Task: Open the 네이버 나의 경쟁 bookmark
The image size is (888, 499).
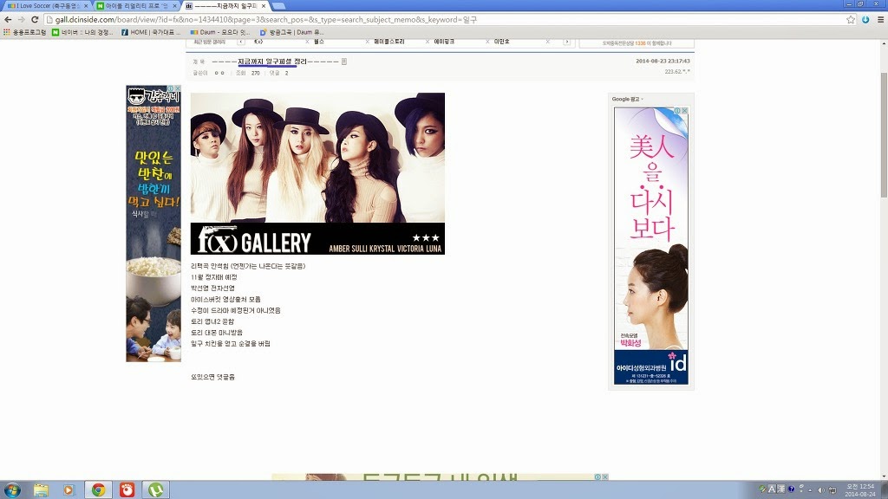Action: (x=82, y=32)
